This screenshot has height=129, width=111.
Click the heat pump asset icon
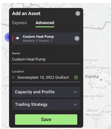point(18,38)
